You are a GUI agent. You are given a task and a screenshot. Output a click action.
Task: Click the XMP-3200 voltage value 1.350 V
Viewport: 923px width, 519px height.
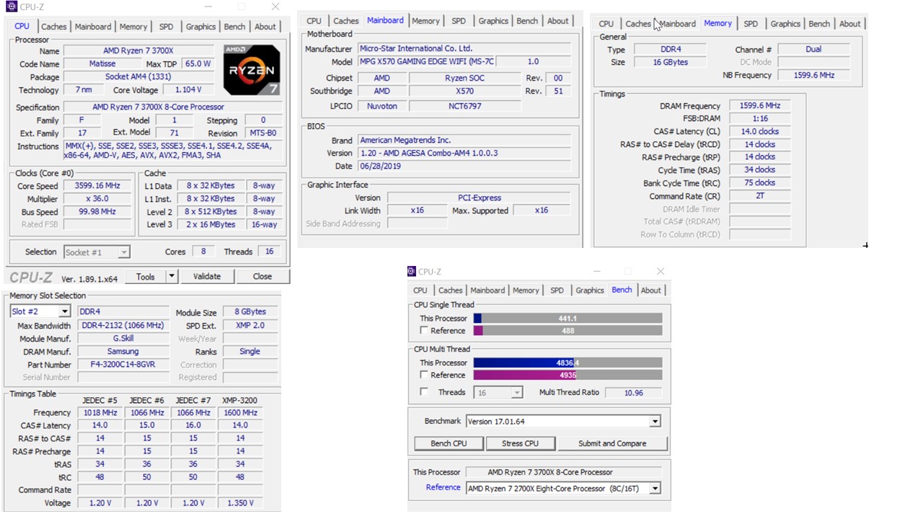(240, 503)
